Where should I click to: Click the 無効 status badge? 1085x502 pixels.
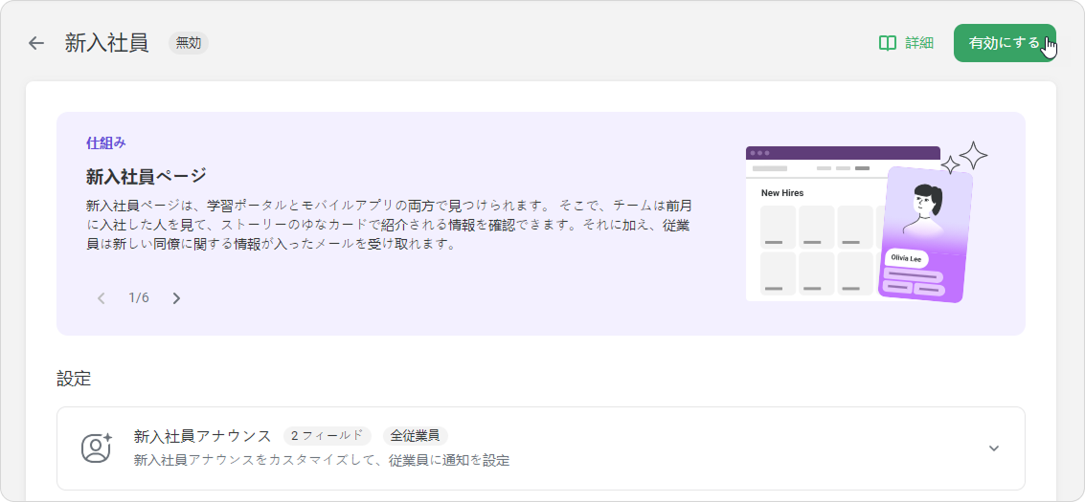[x=189, y=43]
